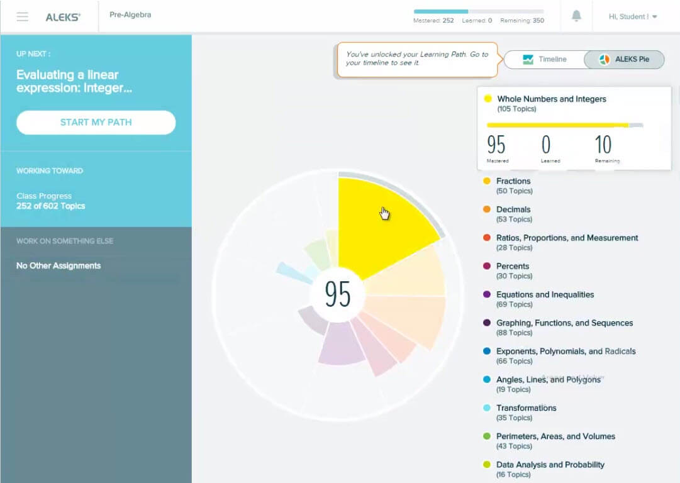
Task: Click the yellow Whole Numbers and Integers dot
Action: pyautogui.click(x=488, y=98)
